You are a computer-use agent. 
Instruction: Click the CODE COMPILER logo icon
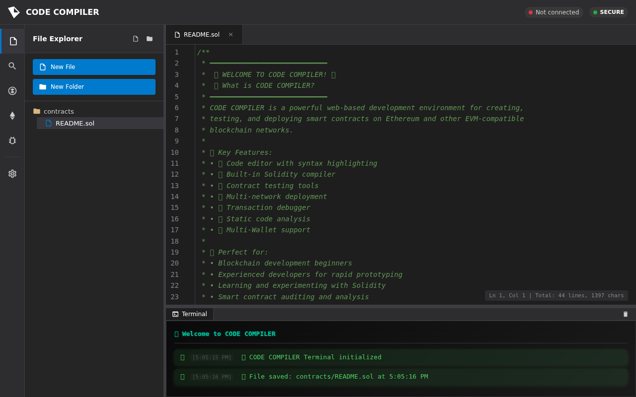click(x=14, y=12)
